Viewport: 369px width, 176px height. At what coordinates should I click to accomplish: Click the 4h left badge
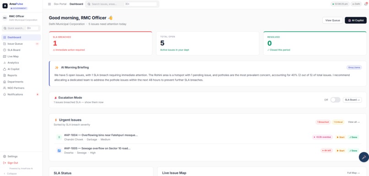click(326, 150)
